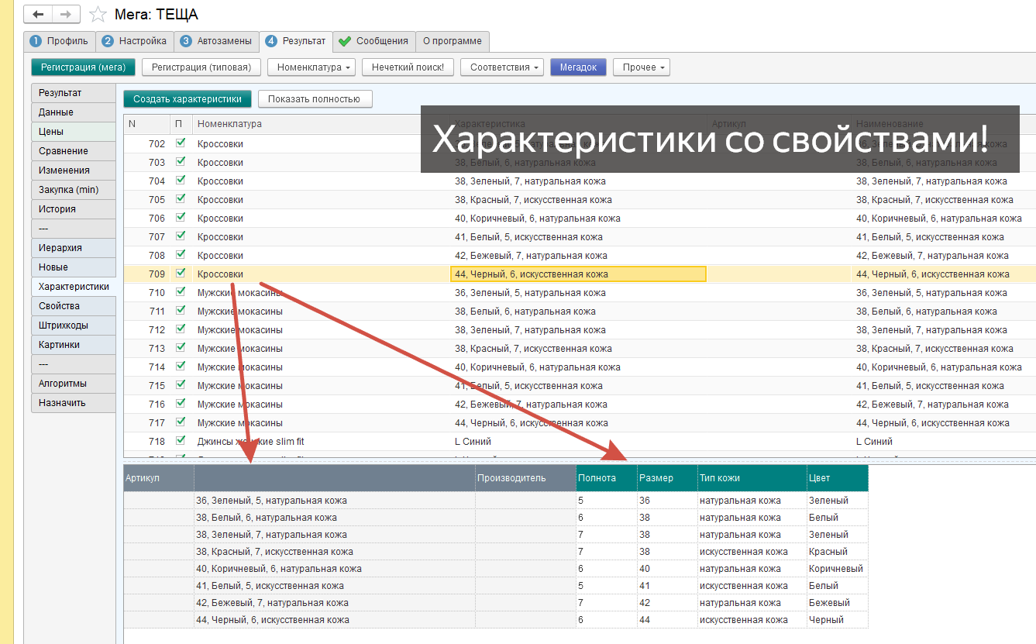Viewport: 1036px width, 644px height.
Task: Open the Картинки section
Action: [74, 345]
